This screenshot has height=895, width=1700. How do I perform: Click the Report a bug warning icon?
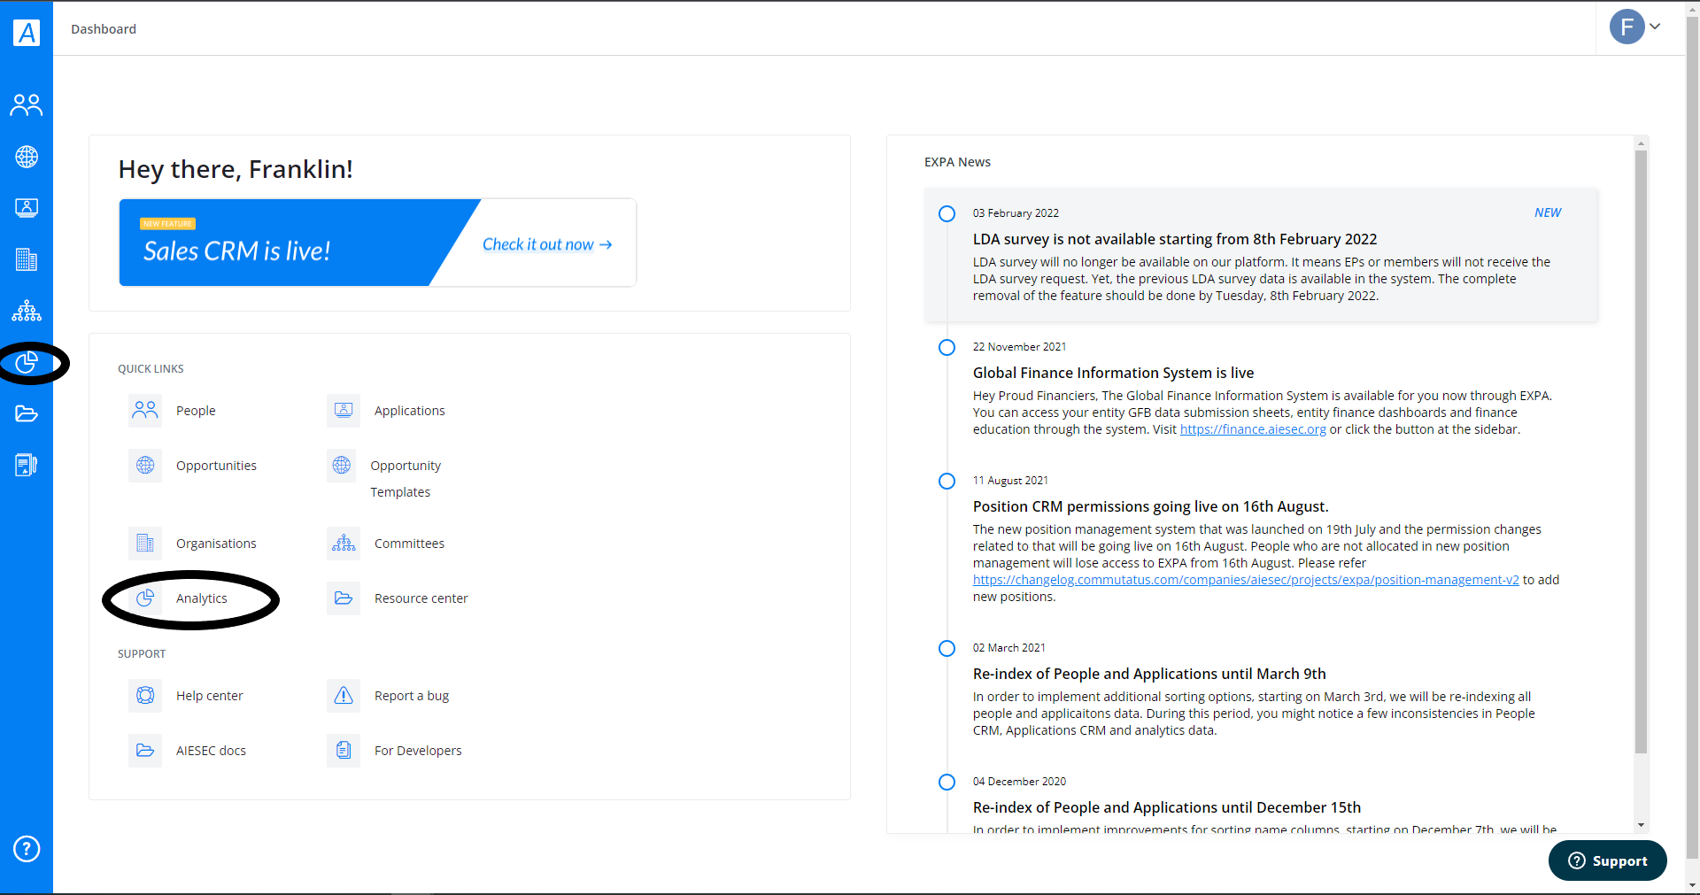(344, 696)
